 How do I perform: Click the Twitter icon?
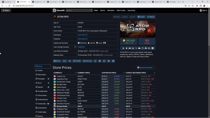(109, 61)
